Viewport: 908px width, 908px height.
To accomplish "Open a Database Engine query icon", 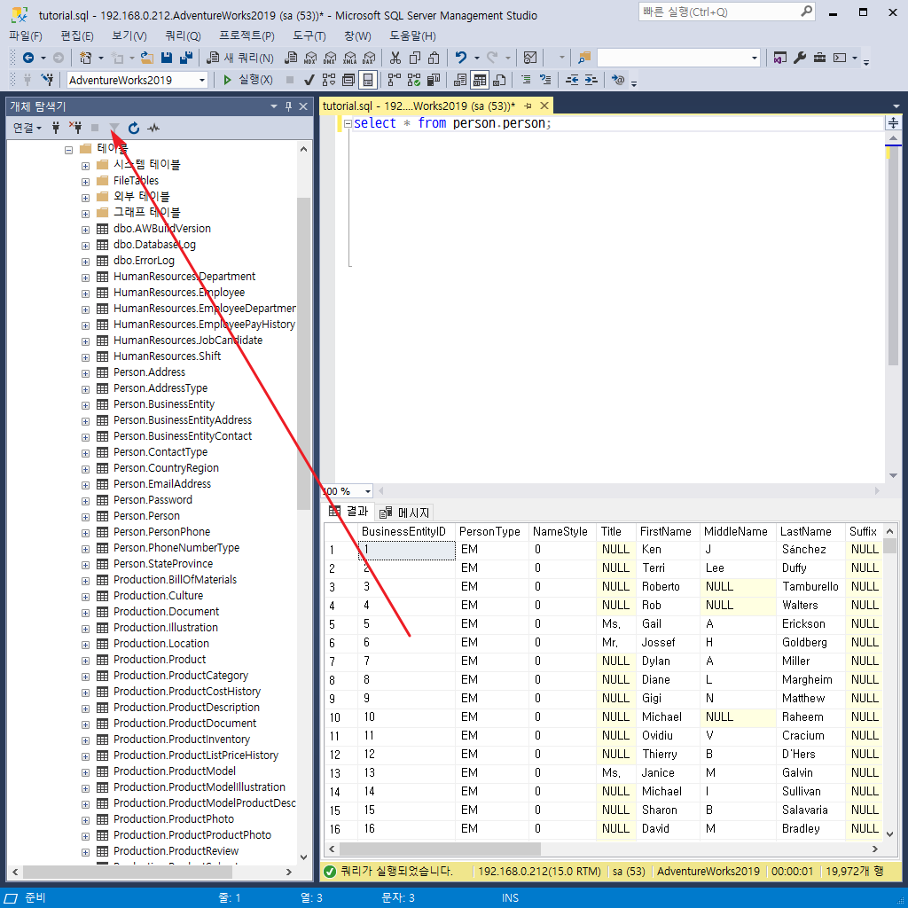I will coord(291,58).
